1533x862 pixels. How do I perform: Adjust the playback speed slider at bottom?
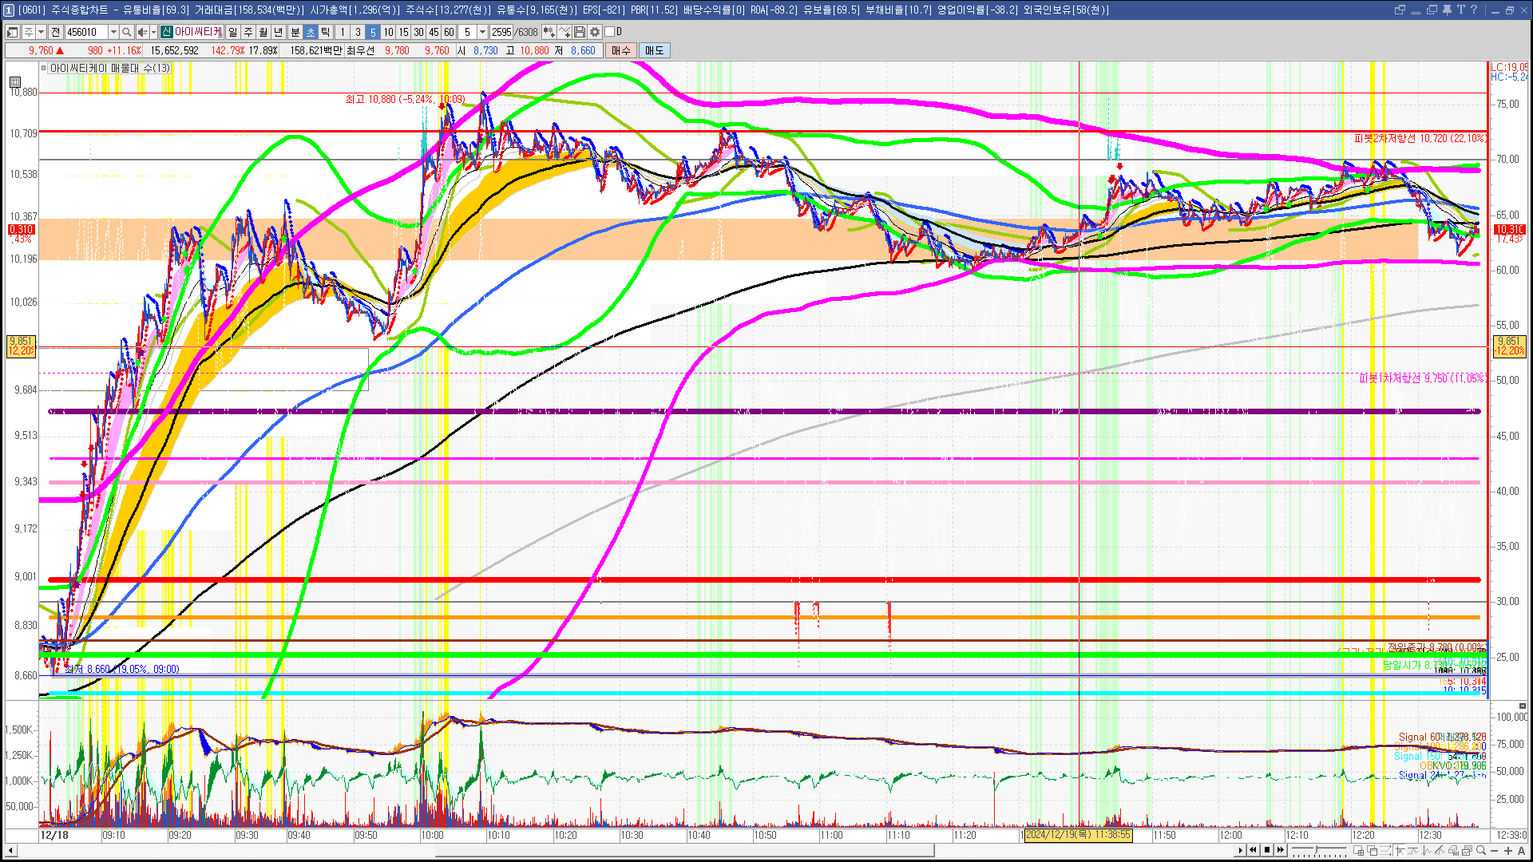[x=1317, y=851]
